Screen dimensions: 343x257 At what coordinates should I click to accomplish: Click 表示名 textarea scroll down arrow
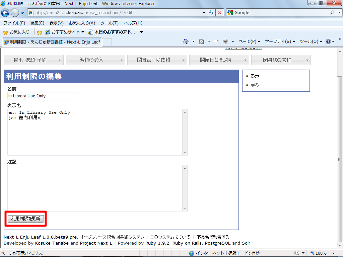(x=185, y=153)
